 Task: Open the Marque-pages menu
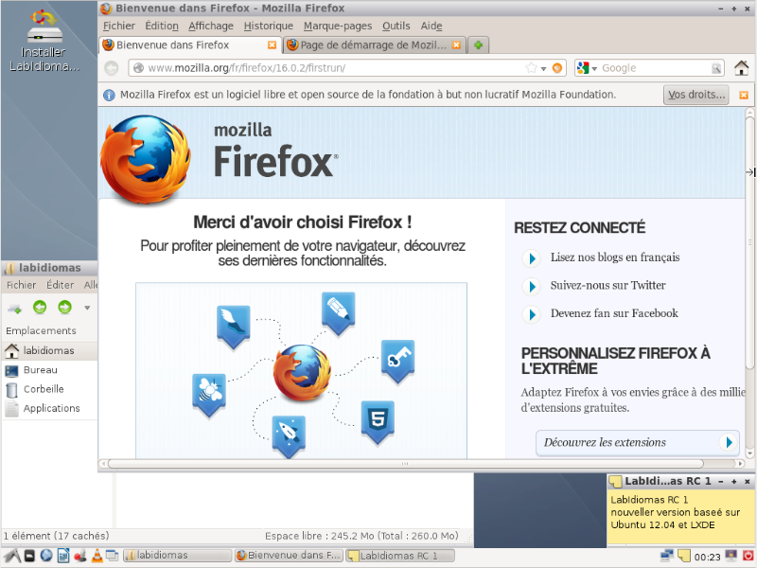click(x=337, y=26)
